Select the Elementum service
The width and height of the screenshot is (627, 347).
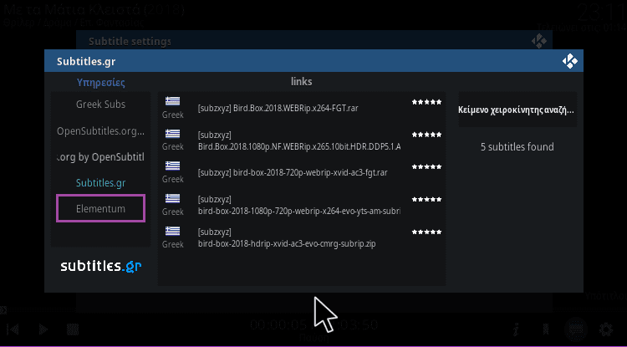point(101,208)
